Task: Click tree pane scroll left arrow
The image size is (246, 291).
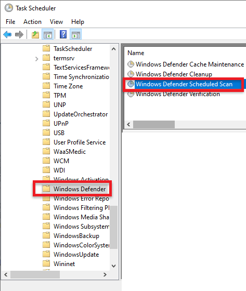Action: (6, 275)
